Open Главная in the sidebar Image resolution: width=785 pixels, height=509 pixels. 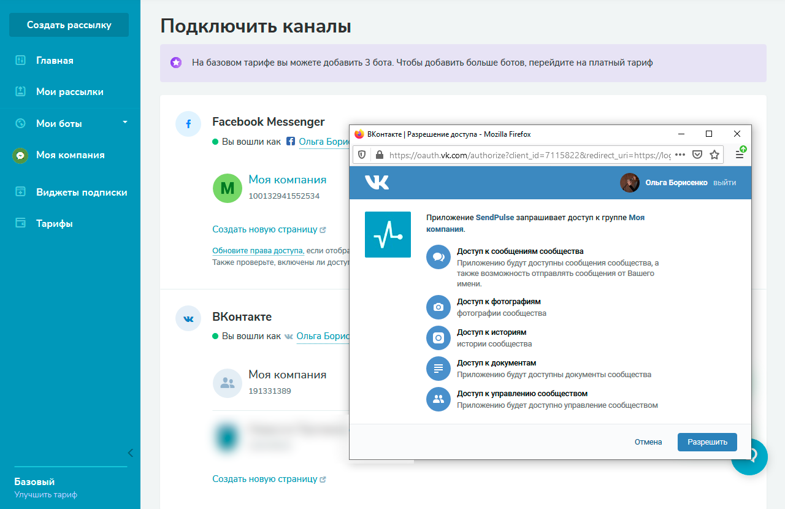(55, 61)
